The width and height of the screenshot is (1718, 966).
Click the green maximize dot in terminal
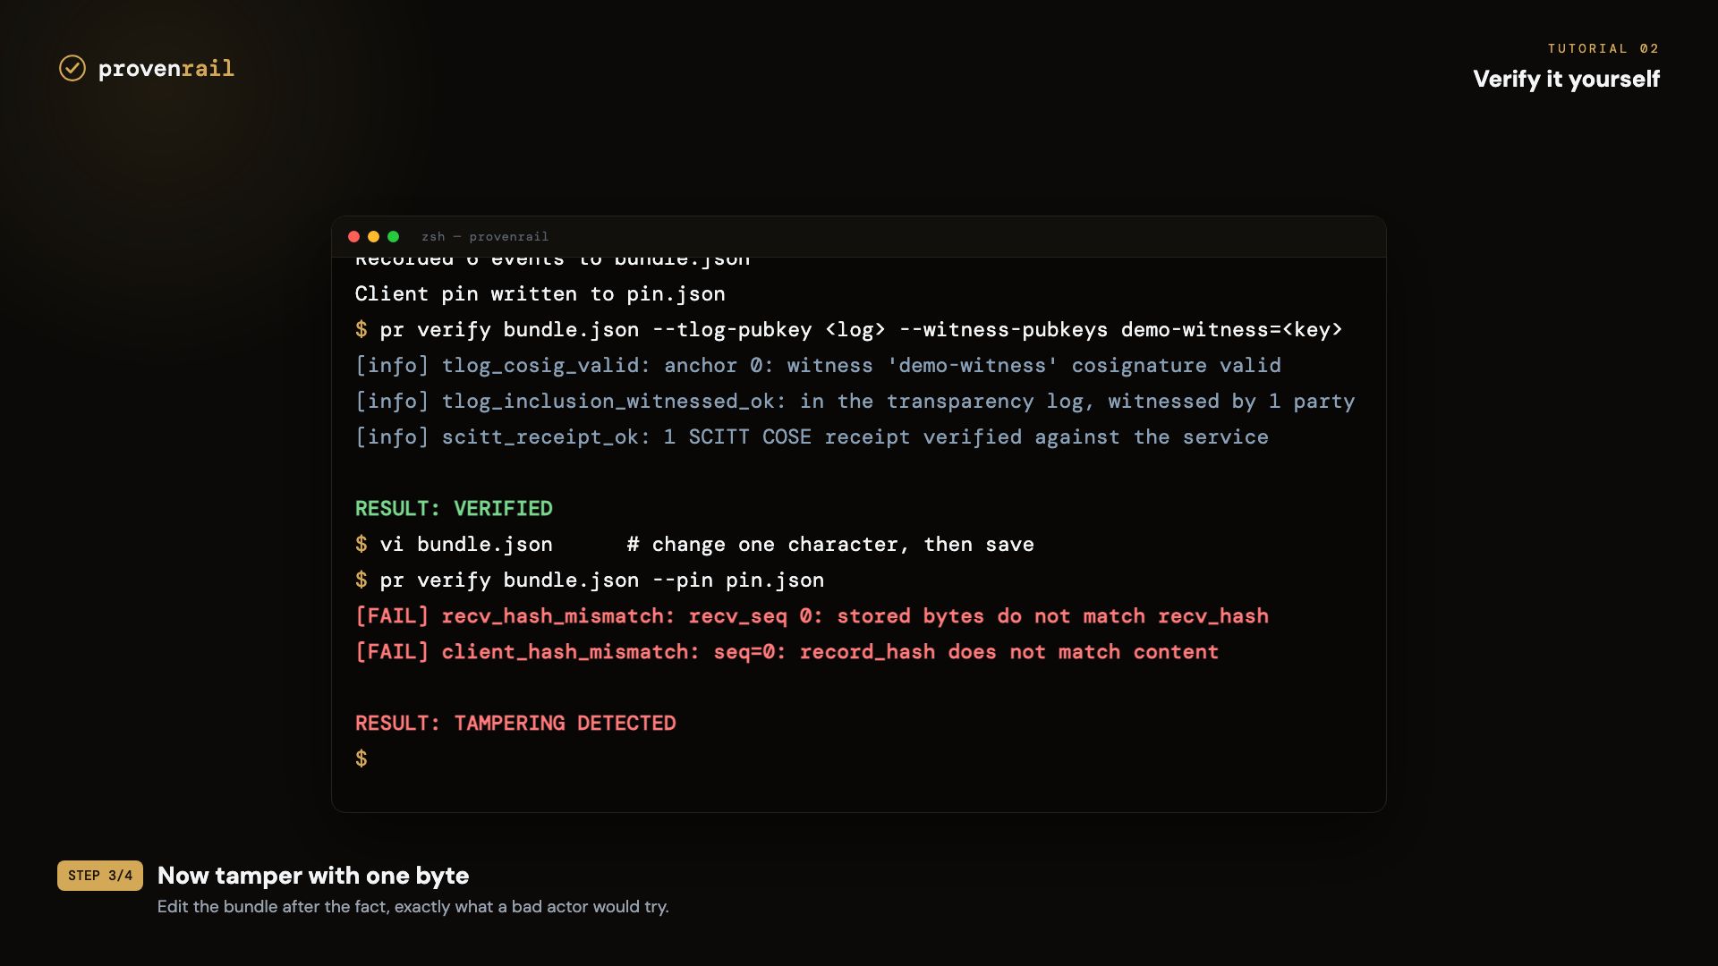click(393, 237)
